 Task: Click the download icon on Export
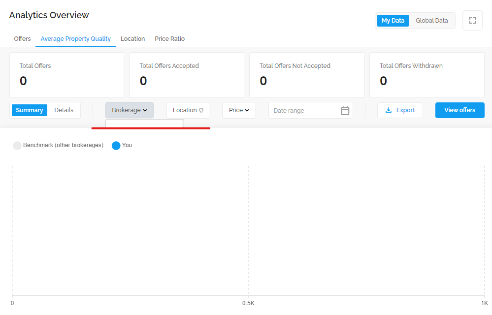point(389,110)
